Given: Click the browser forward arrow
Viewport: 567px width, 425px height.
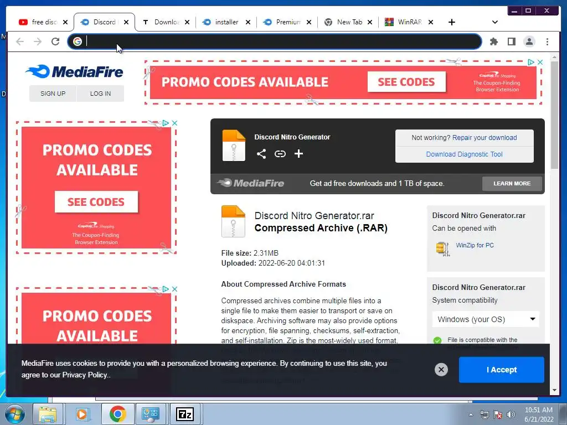Looking at the screenshot, I should (x=38, y=42).
